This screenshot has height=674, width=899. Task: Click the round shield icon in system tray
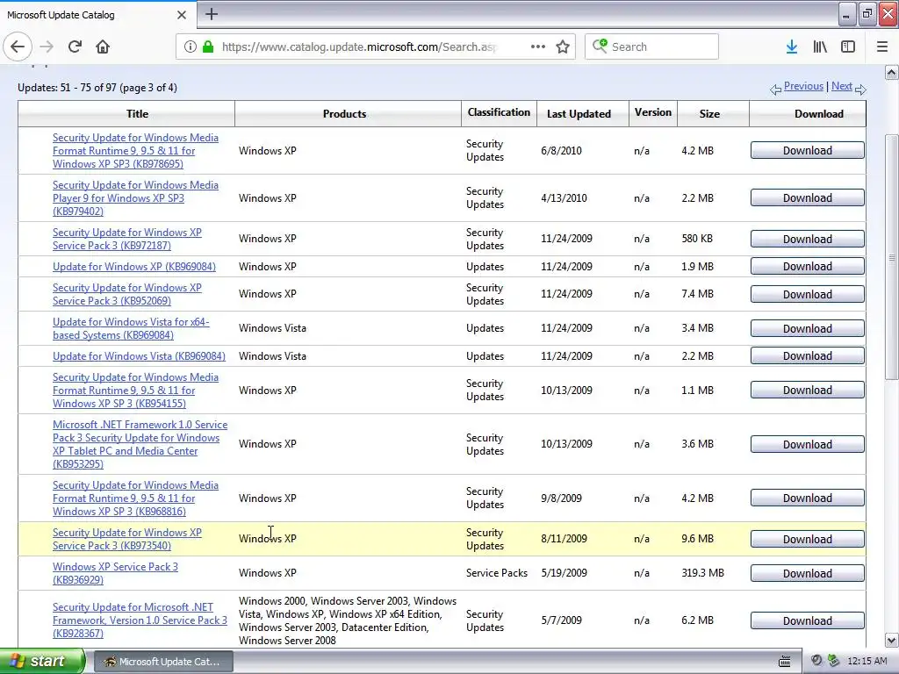pyautogui.click(x=817, y=661)
